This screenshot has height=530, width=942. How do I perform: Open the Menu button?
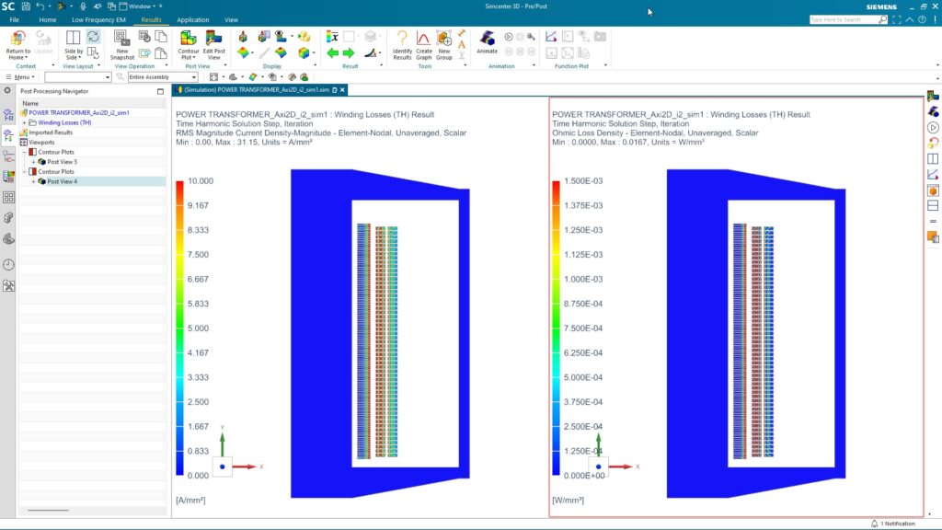pyautogui.click(x=21, y=77)
